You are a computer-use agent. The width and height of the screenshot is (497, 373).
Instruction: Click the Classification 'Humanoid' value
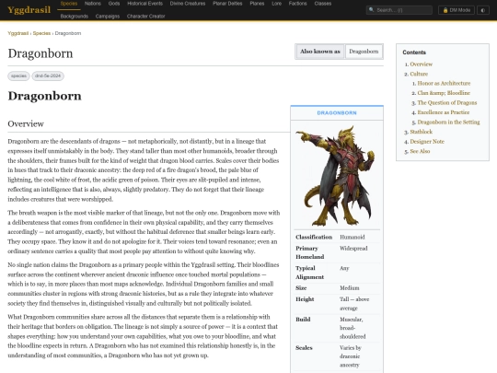click(x=353, y=238)
